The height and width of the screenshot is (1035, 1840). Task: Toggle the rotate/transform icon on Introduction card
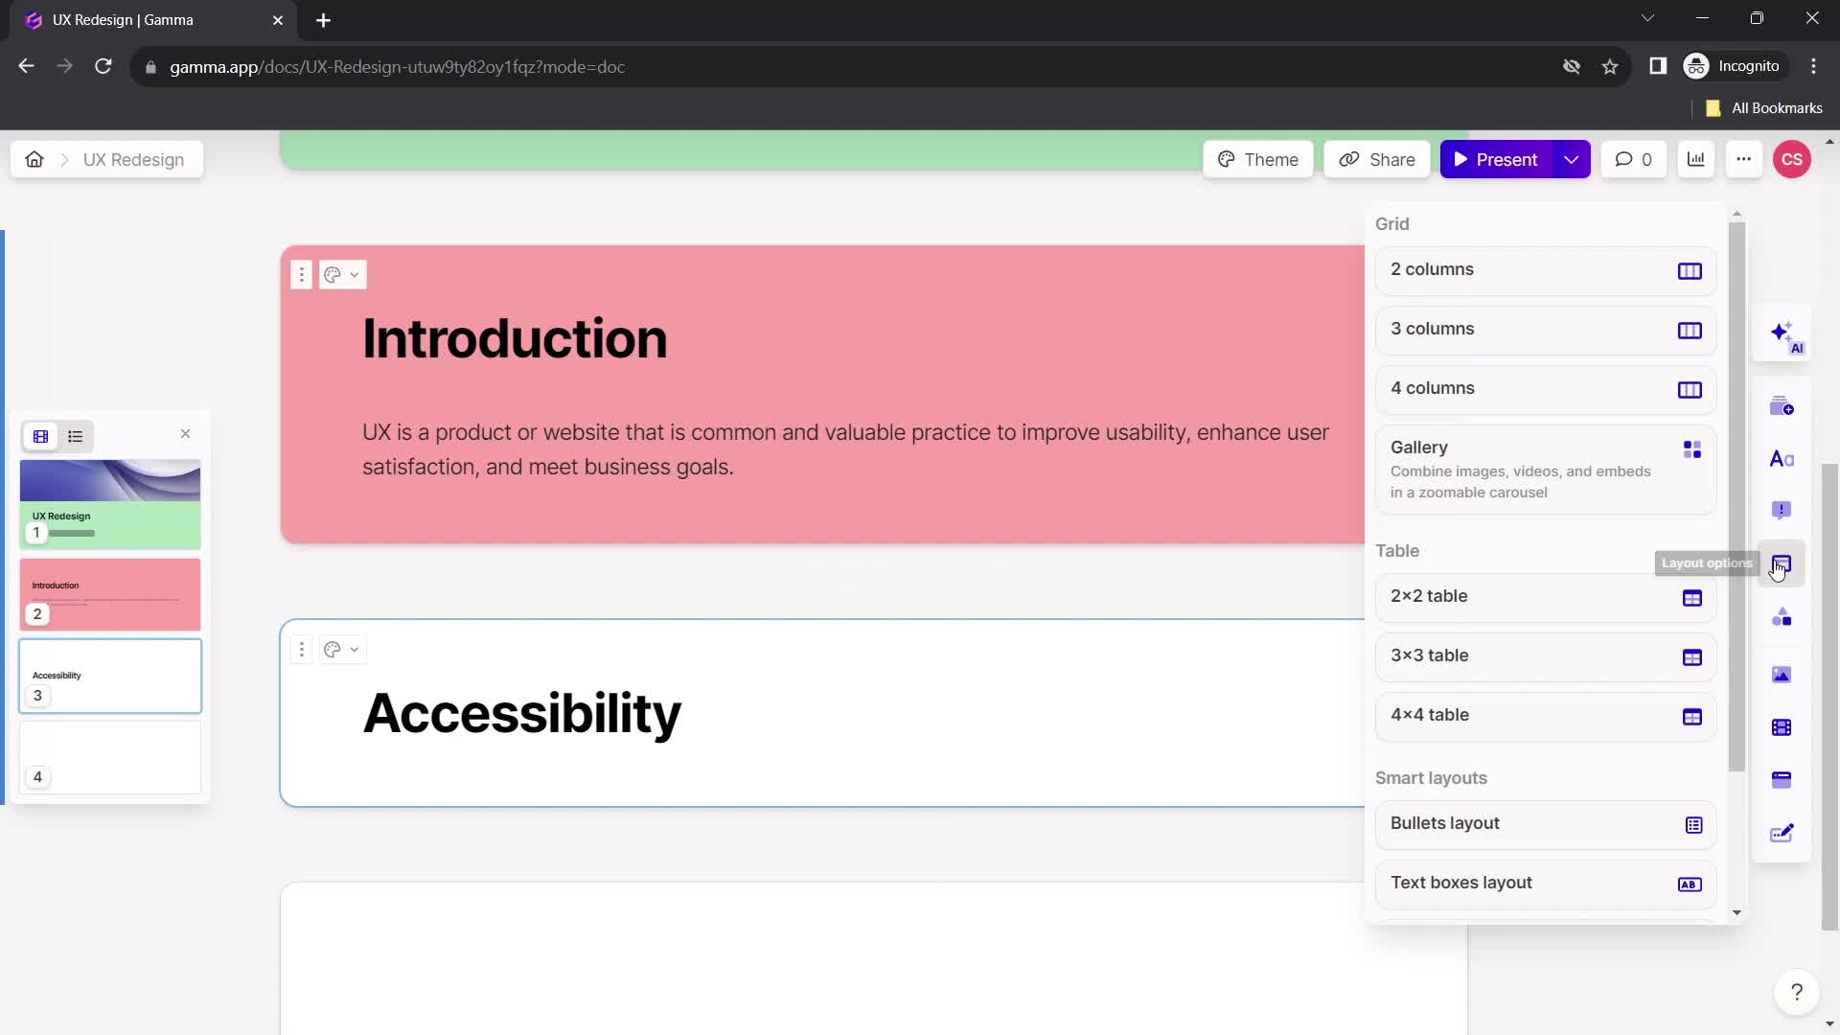(331, 274)
